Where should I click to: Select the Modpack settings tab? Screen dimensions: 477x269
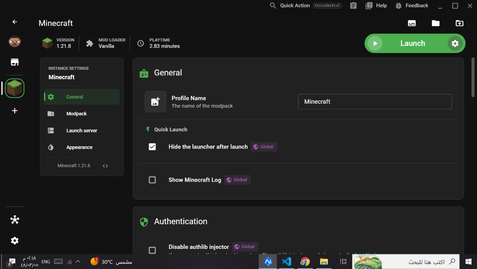tap(82, 113)
